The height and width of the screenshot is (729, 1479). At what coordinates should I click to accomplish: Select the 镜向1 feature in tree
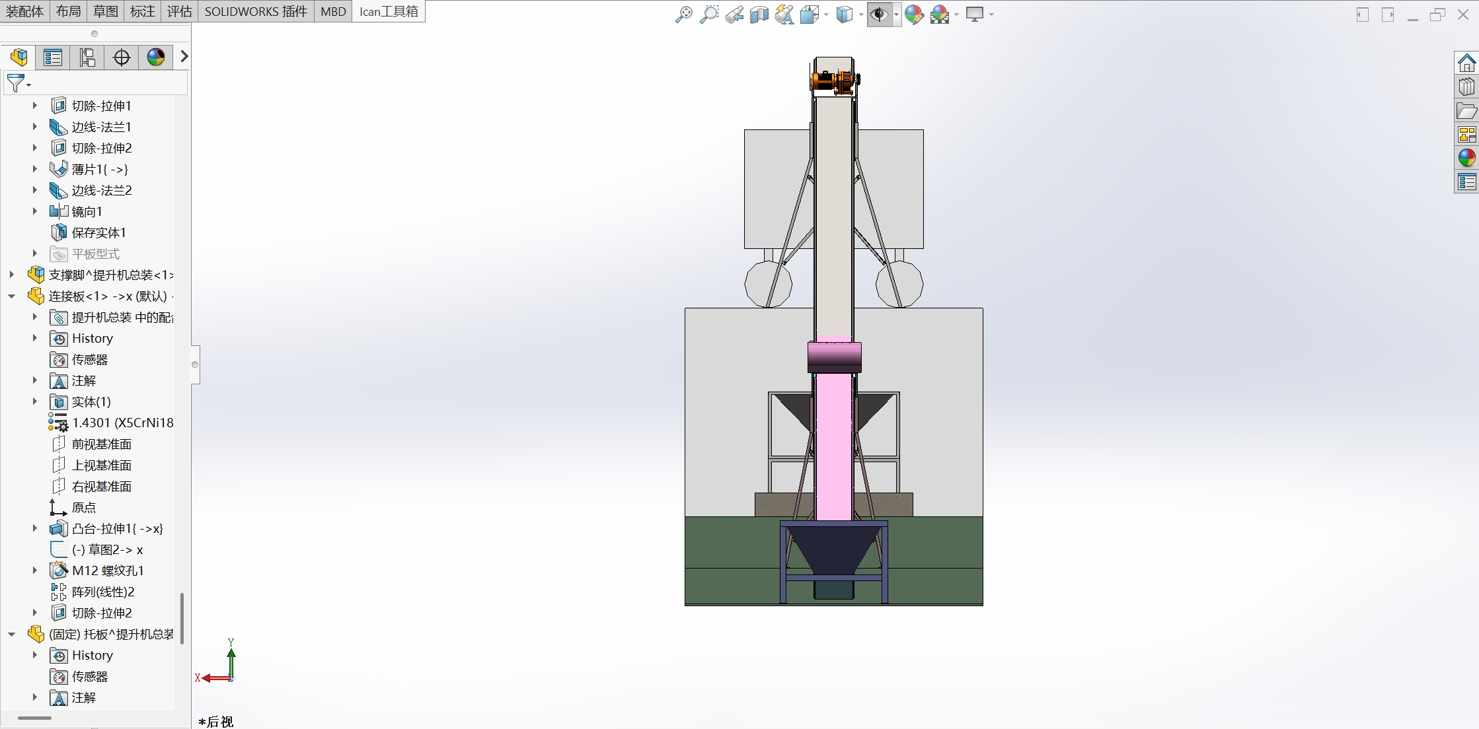pos(87,212)
